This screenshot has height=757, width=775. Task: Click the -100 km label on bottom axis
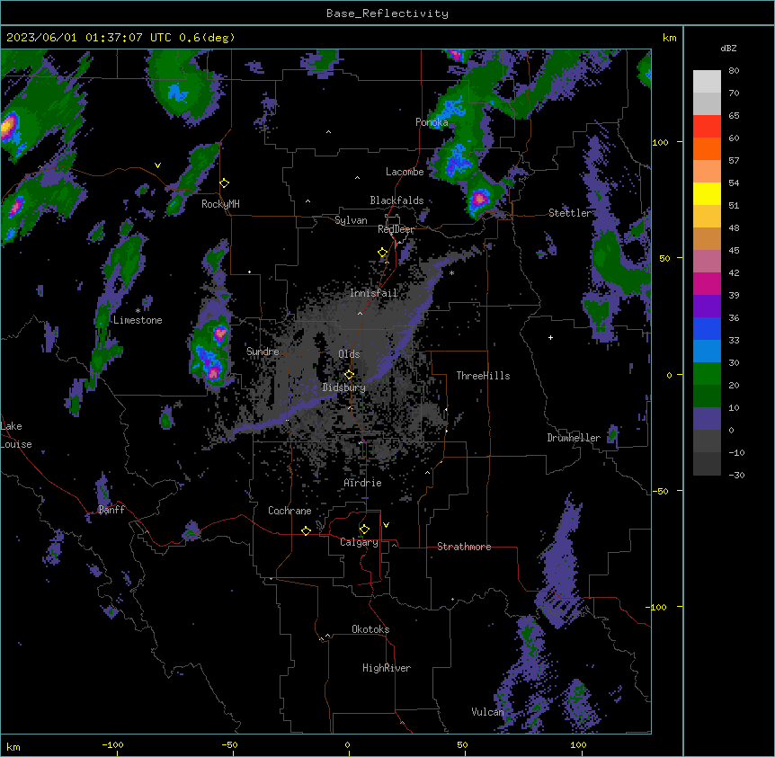pyautogui.click(x=112, y=744)
